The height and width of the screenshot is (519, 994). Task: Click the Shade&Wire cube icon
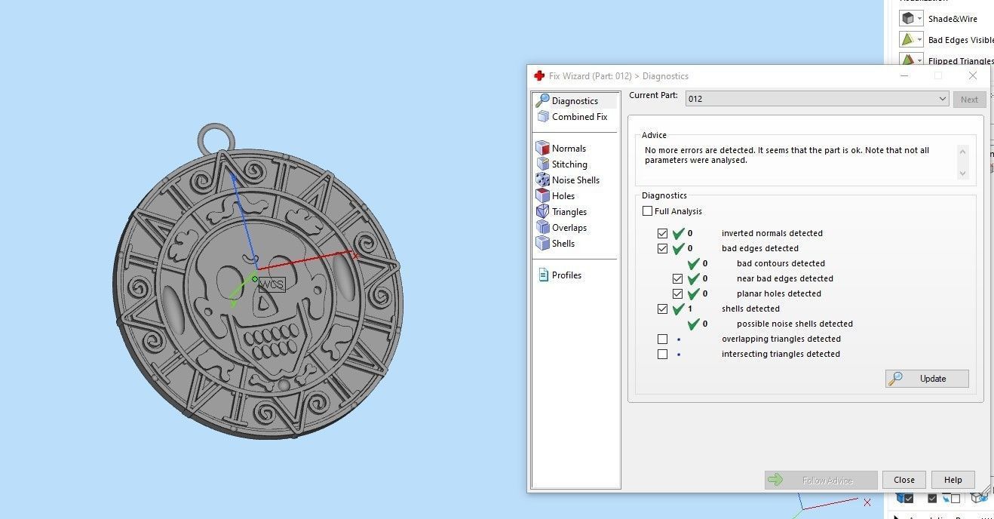[907, 18]
